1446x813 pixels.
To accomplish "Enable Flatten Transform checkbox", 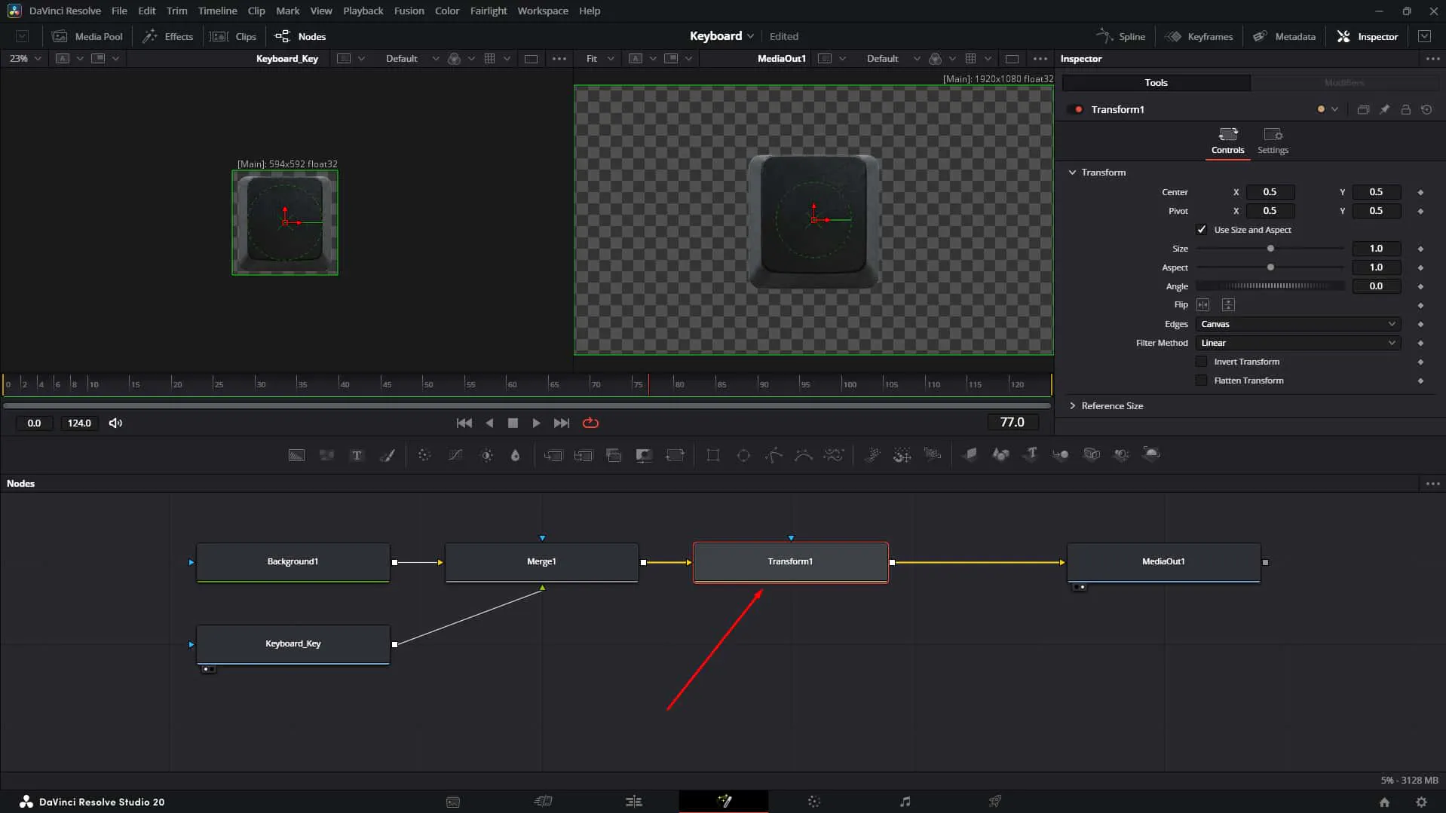I will (1202, 381).
